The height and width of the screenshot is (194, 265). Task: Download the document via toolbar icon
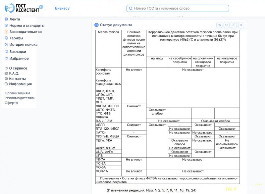(219, 25)
